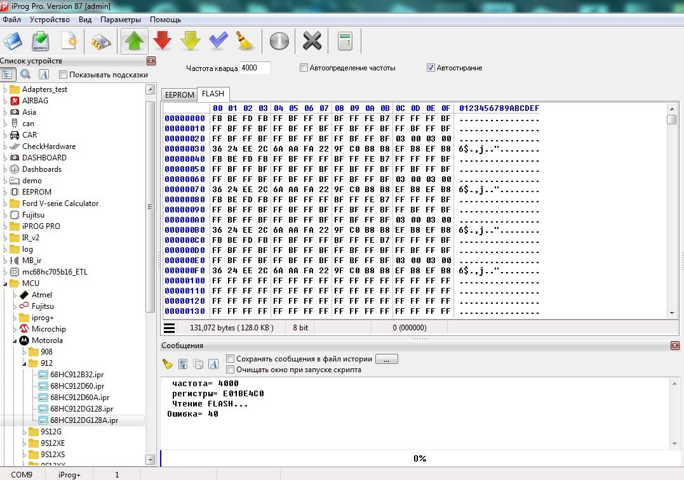Screen dimensions: 684x480
Task: Click the blue checkmark verify icon
Action: 218,40
